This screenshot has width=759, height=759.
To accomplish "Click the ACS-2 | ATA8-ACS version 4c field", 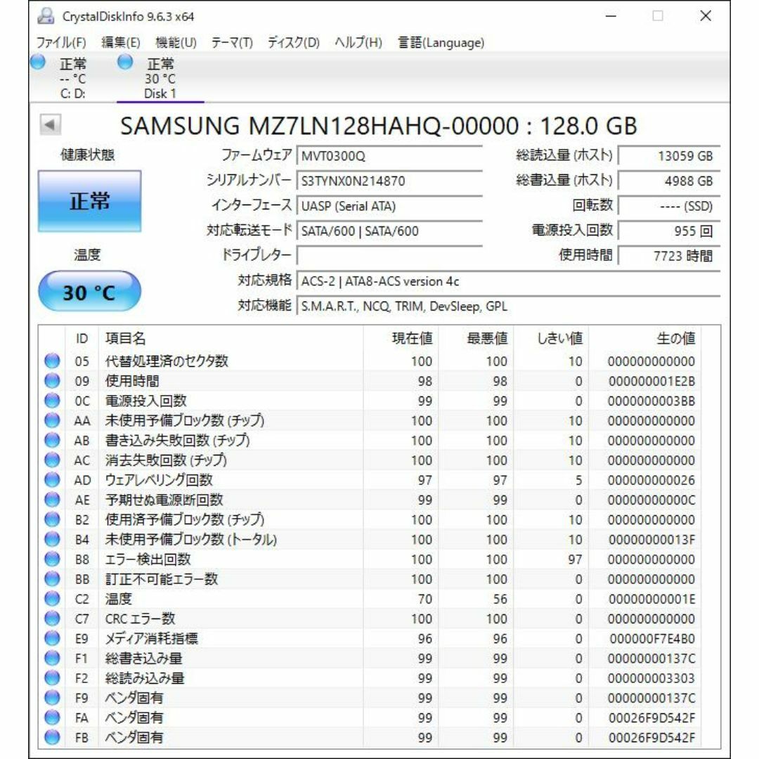I will click(508, 281).
